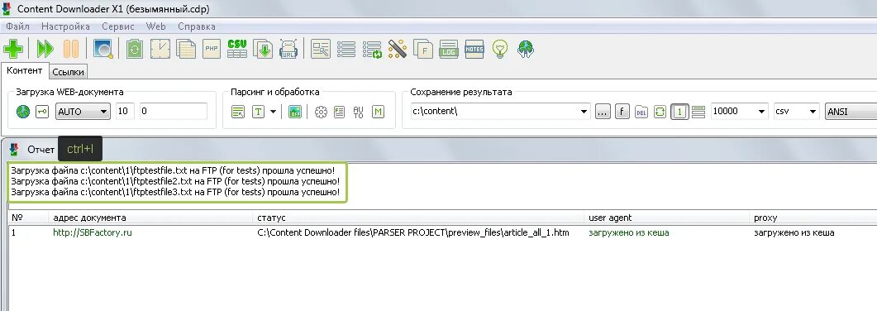Click the small arrow beside T icon
The image size is (877, 311).
(273, 112)
